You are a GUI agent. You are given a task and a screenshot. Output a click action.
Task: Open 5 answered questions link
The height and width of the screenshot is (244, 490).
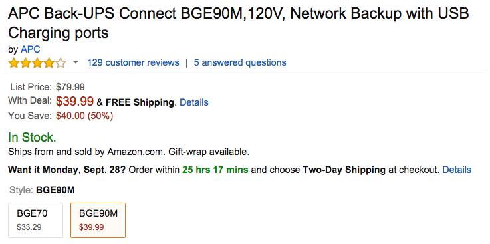240,62
